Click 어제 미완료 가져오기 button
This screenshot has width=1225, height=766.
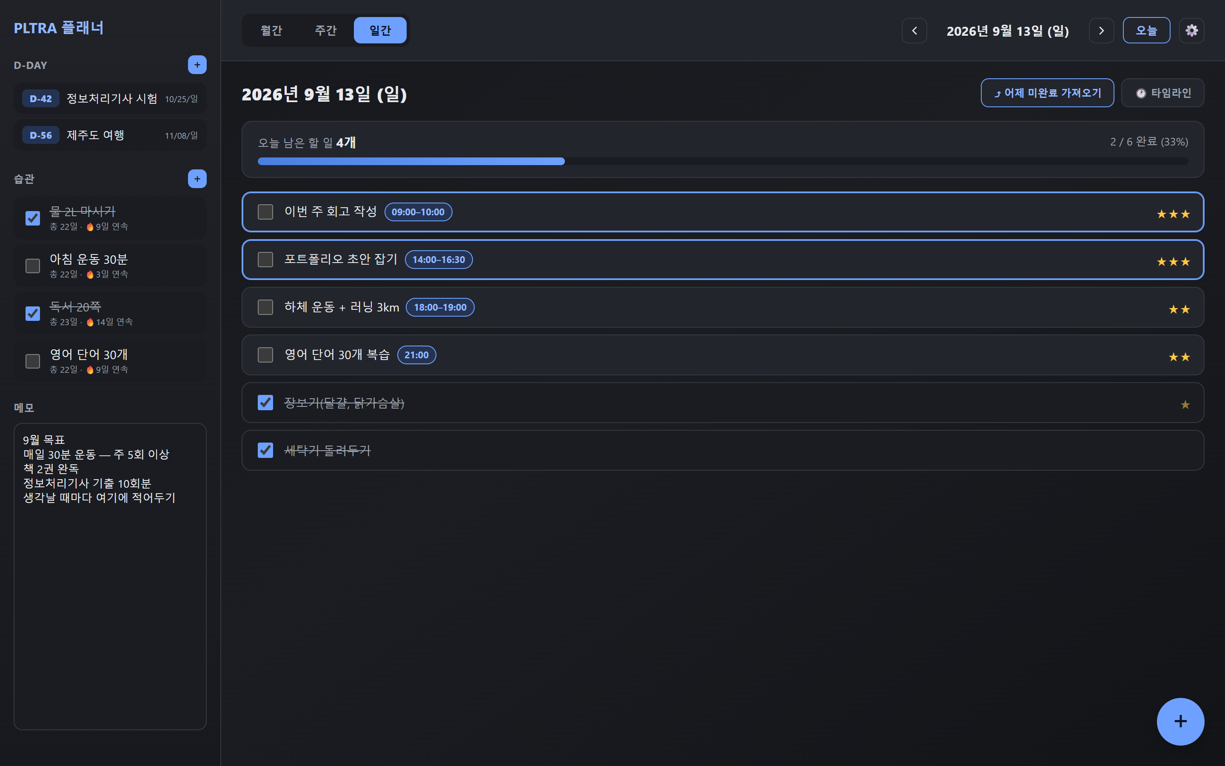1047,93
